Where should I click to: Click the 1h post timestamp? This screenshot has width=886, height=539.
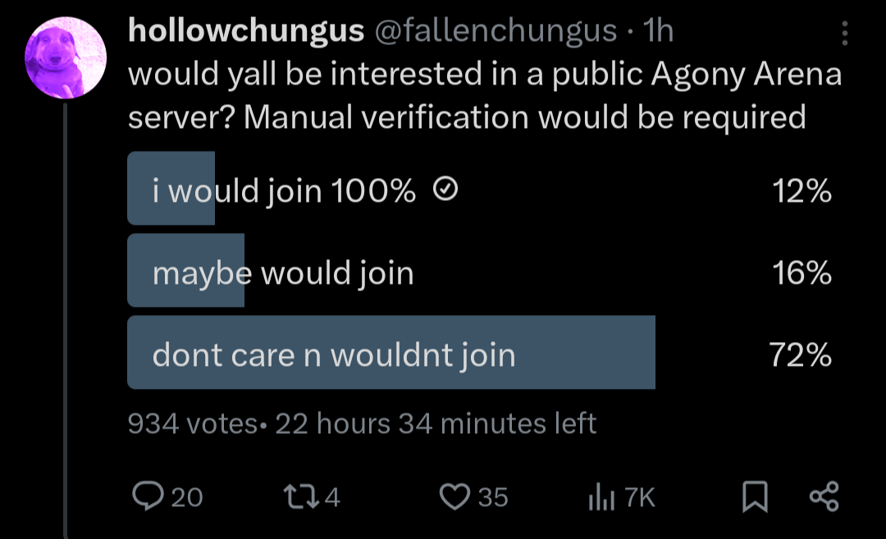click(660, 31)
